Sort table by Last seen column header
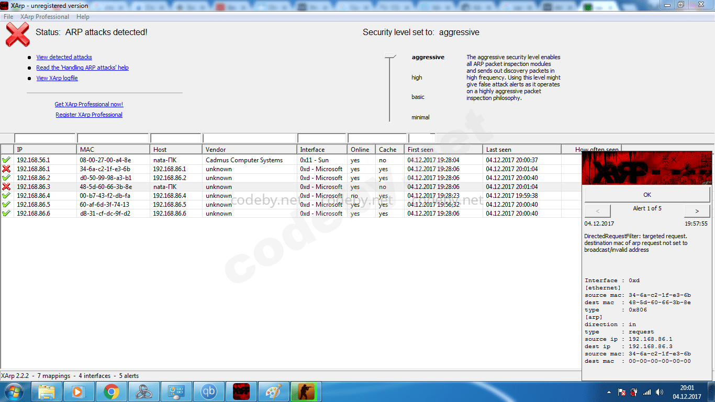715x402 pixels. pos(522,150)
